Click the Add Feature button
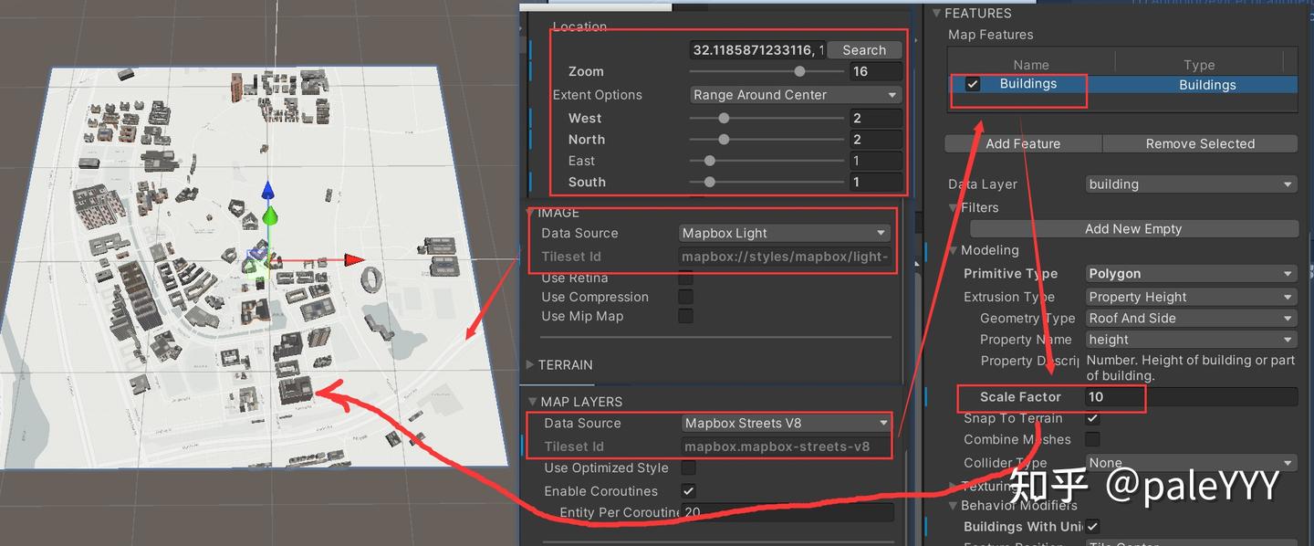This screenshot has width=1314, height=546. (1024, 143)
